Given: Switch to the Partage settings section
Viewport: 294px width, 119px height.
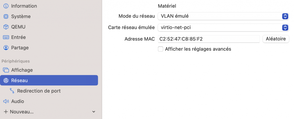Looking at the screenshot, I should coord(20,48).
